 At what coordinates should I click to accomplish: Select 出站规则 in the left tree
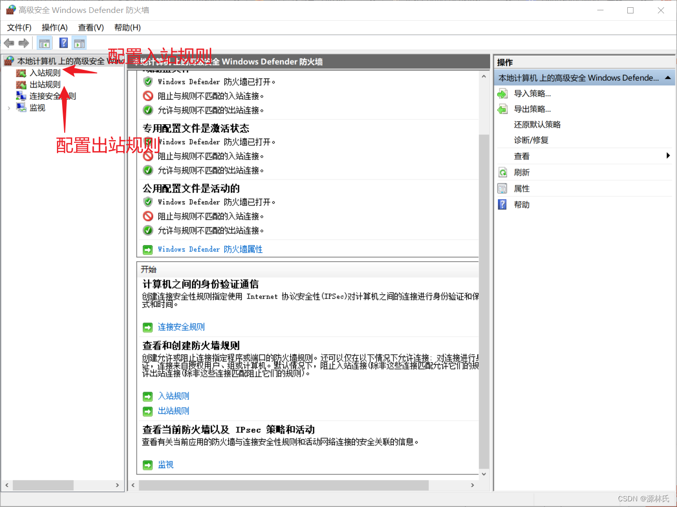45,84
